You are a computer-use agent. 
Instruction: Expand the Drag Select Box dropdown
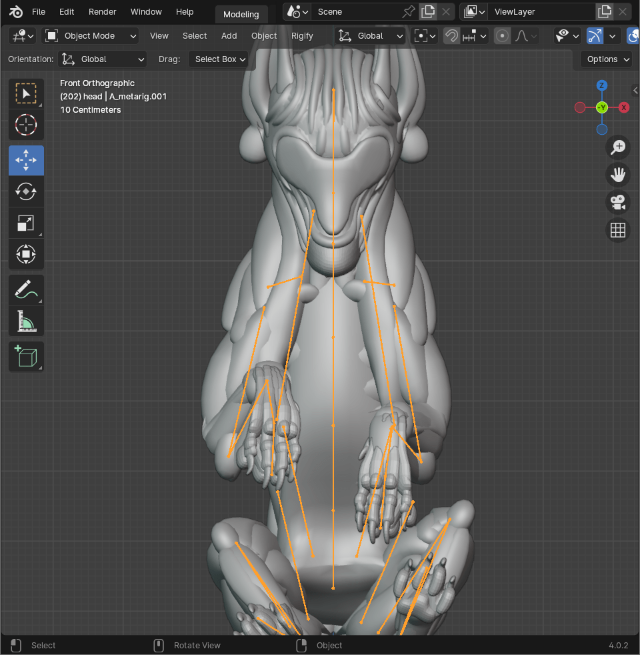tap(219, 59)
